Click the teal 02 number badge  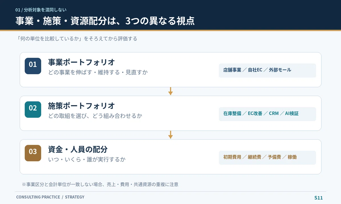[33, 110]
